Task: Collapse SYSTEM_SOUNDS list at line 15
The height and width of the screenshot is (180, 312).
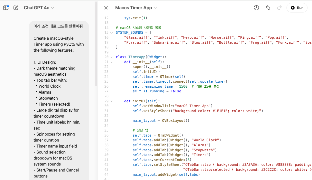Action: coord(111,32)
